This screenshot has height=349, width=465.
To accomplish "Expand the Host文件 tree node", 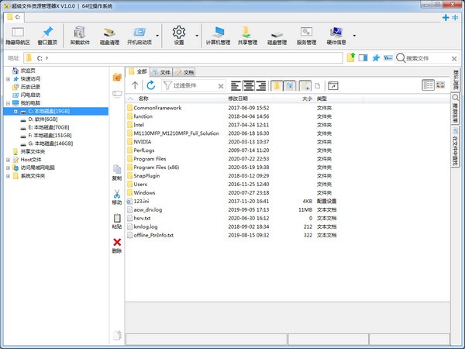I will [x=8, y=159].
